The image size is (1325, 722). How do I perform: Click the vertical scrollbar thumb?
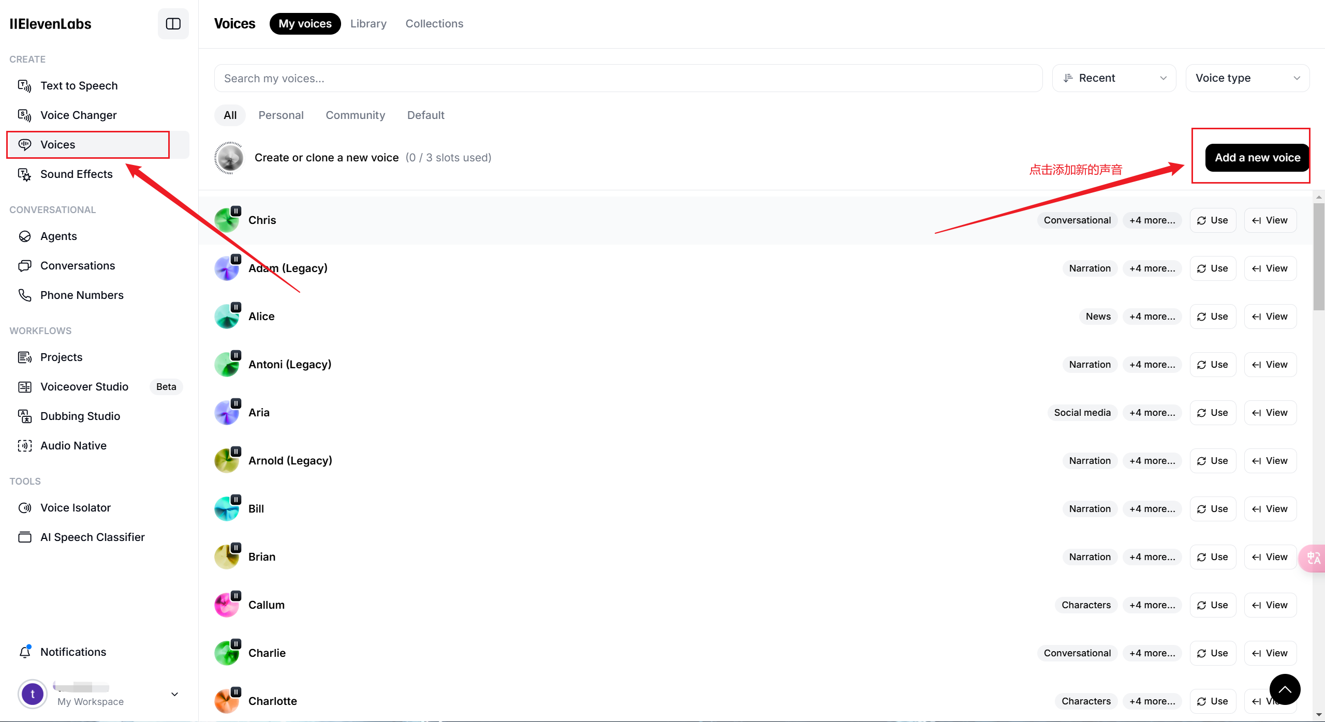pos(1318,256)
